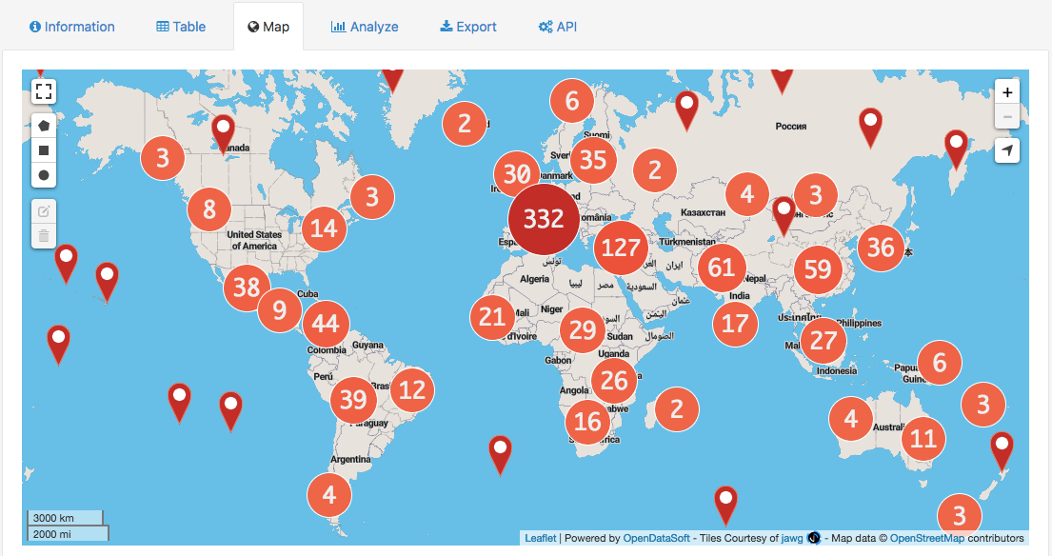Zoom out with the minus button
1052x556 pixels.
pyautogui.click(x=1007, y=117)
